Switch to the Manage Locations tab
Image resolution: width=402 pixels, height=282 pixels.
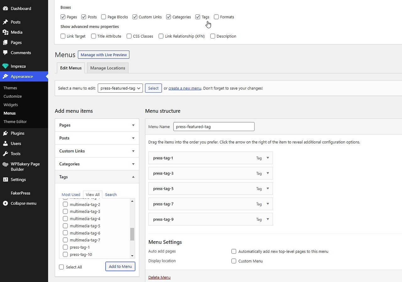coord(107,68)
